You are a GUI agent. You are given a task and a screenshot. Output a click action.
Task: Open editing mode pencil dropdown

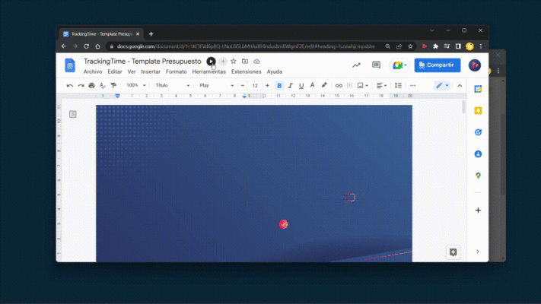[442, 85]
